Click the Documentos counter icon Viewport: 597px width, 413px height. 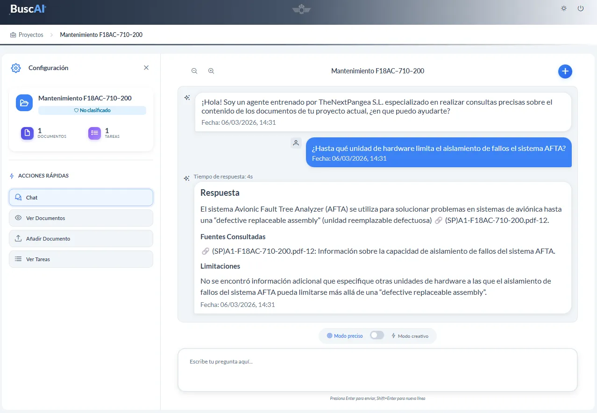click(x=27, y=133)
